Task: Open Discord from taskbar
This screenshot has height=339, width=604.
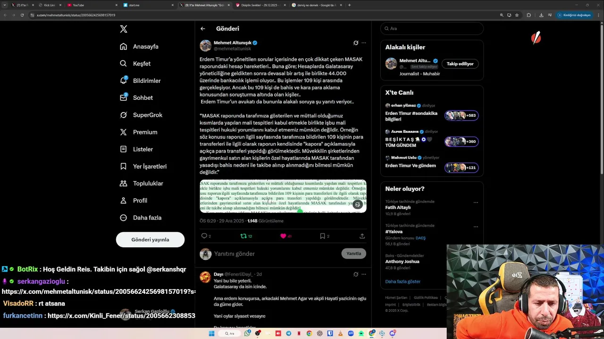Action: coord(393,333)
